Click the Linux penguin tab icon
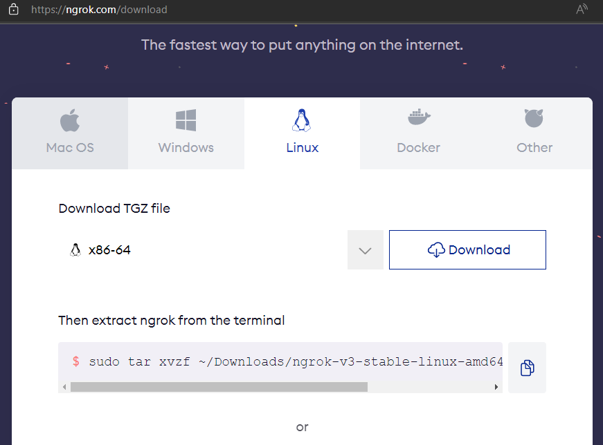The image size is (603, 445). click(302, 120)
